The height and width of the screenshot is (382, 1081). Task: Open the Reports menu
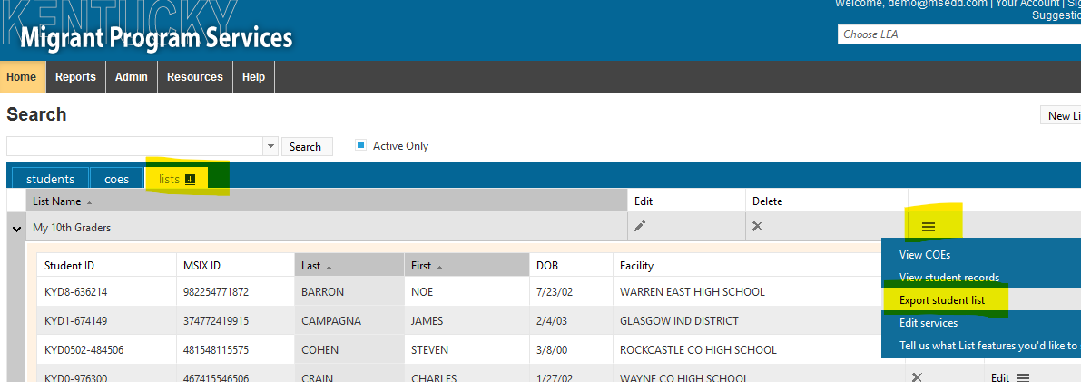pos(75,77)
